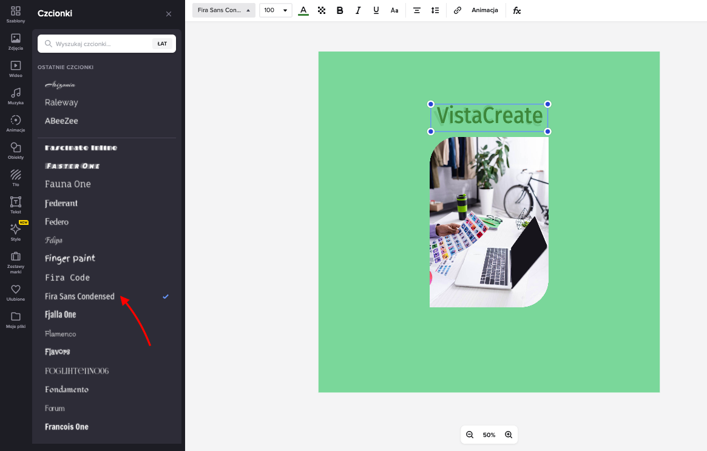
Task: Open the Fira Sans Con... font dropdown
Action: pos(224,10)
